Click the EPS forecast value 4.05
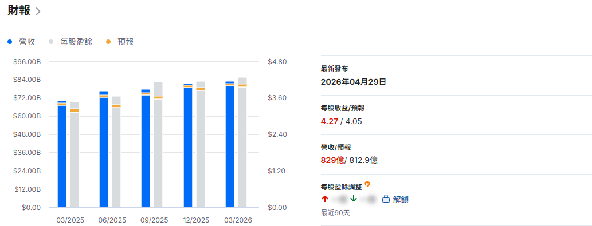Image resolution: width=592 pixels, height=226 pixels. pyautogui.click(x=354, y=121)
